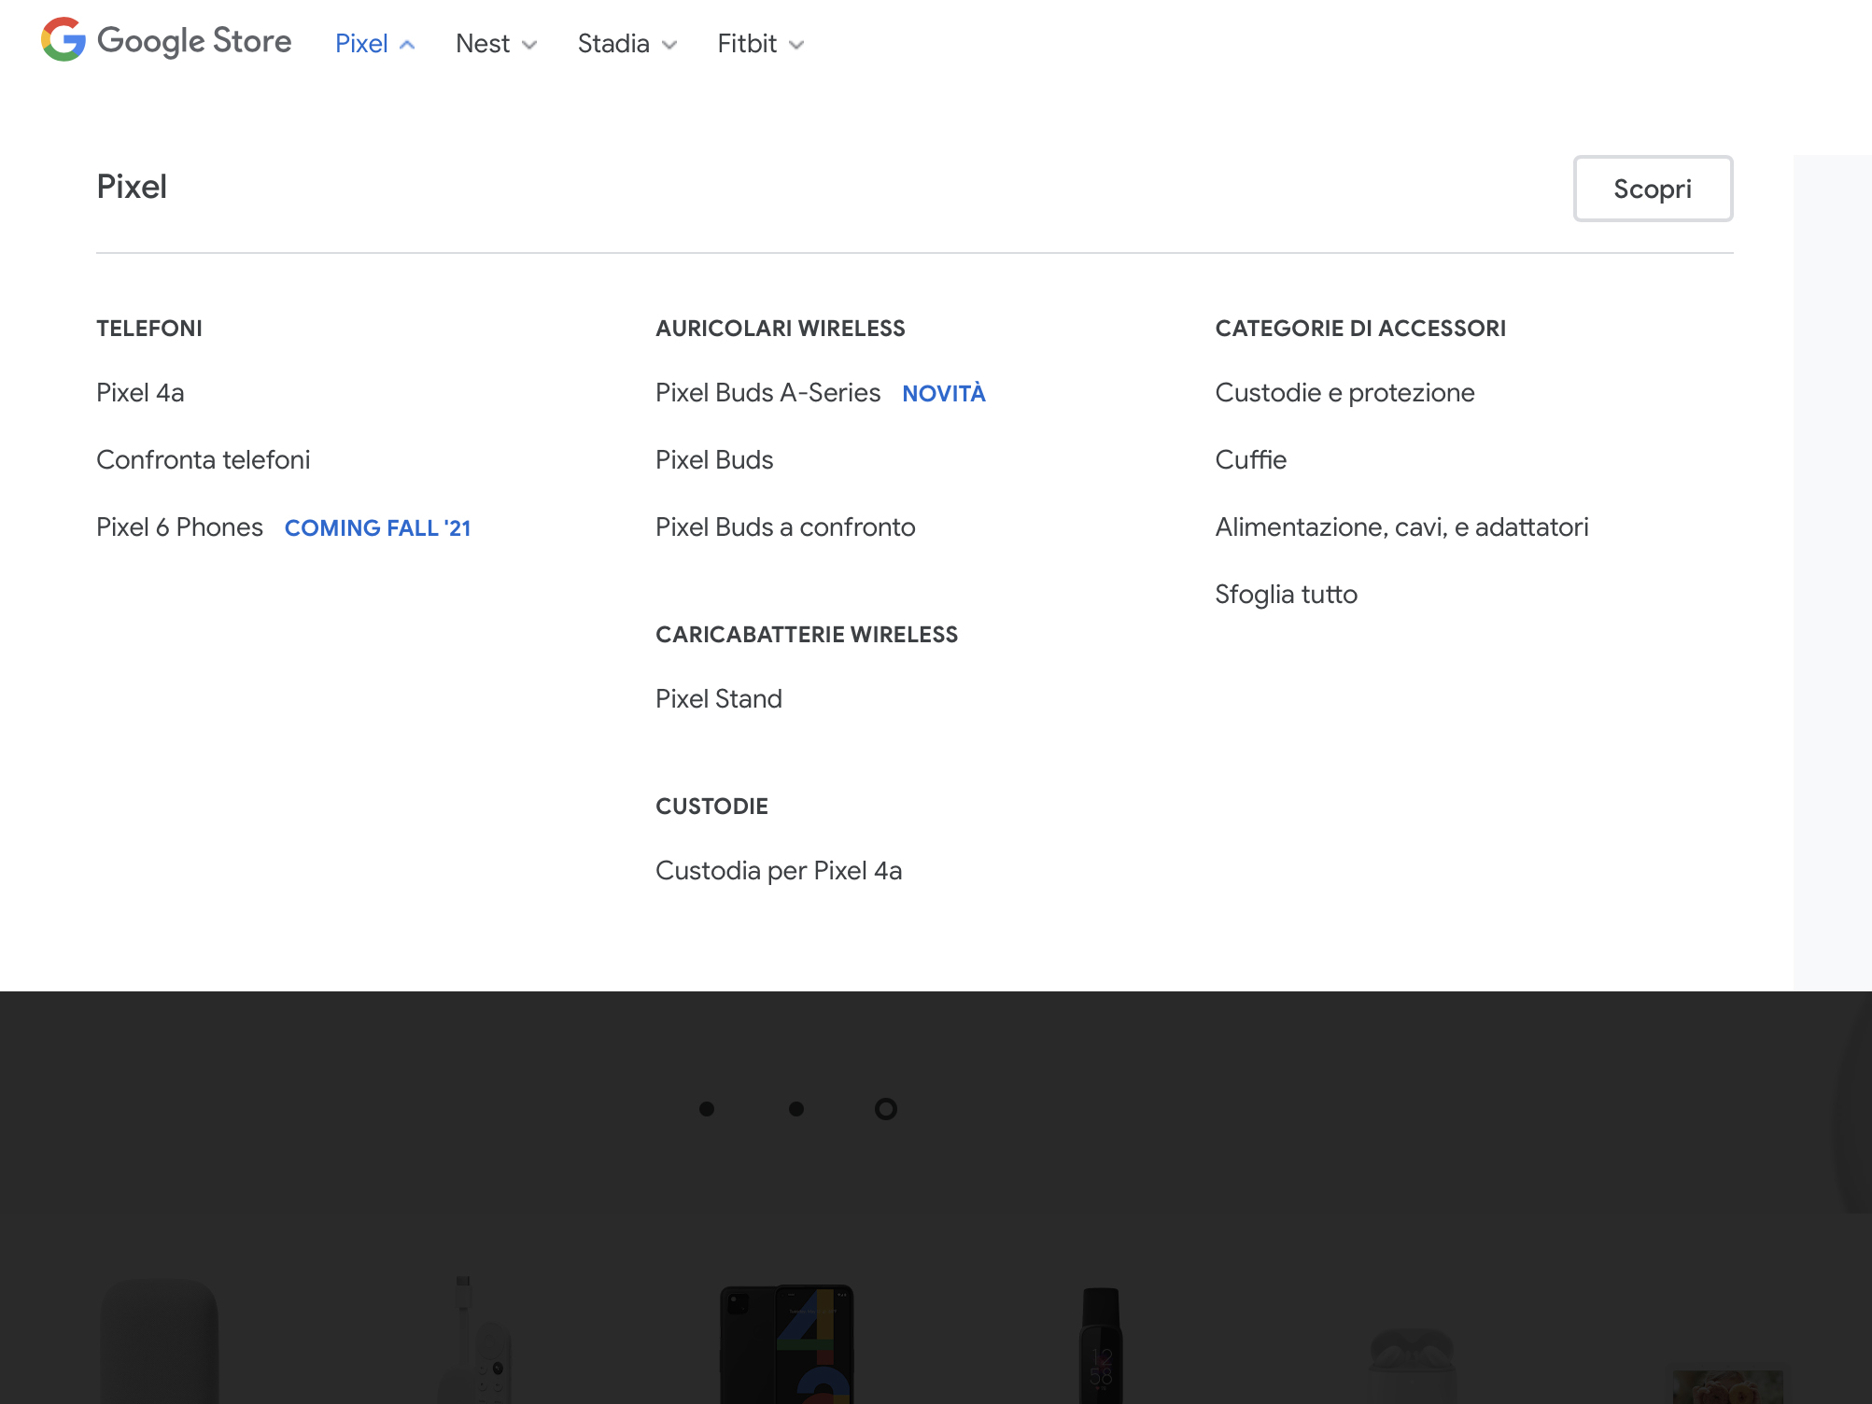Open Alimentazione, cavi, e adattatori link

(1401, 527)
